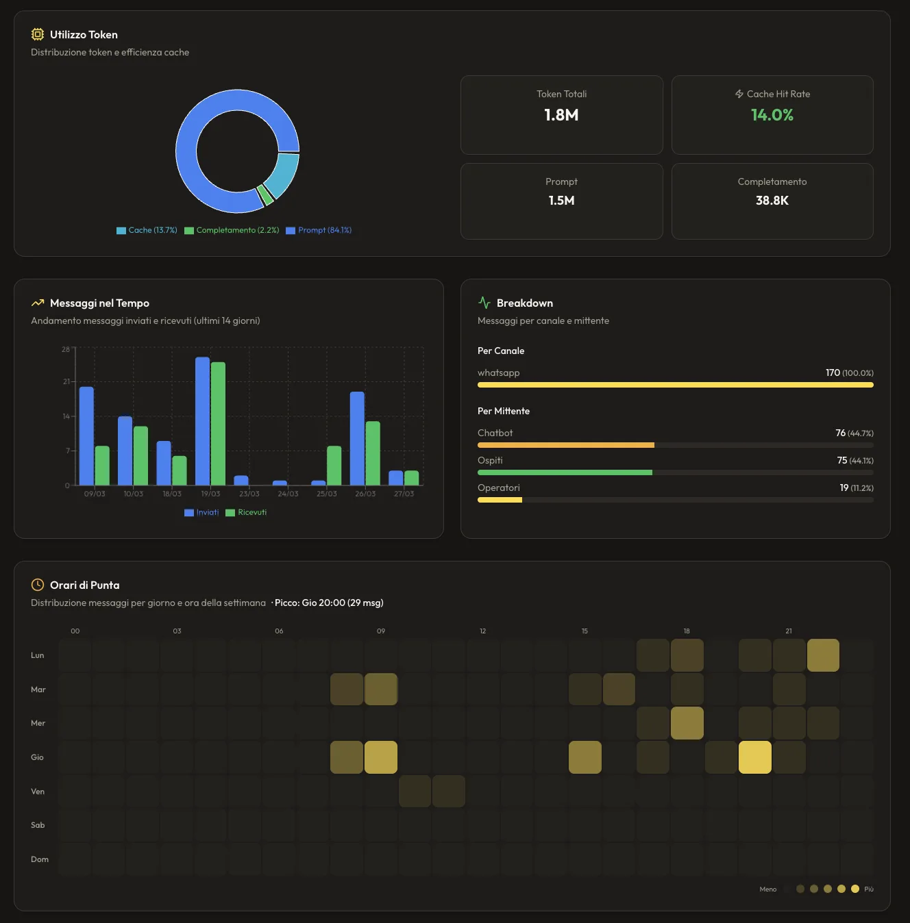This screenshot has width=910, height=923.
Task: Toggle the Completamento (2.2%) legend entry
Action: pyautogui.click(x=232, y=230)
